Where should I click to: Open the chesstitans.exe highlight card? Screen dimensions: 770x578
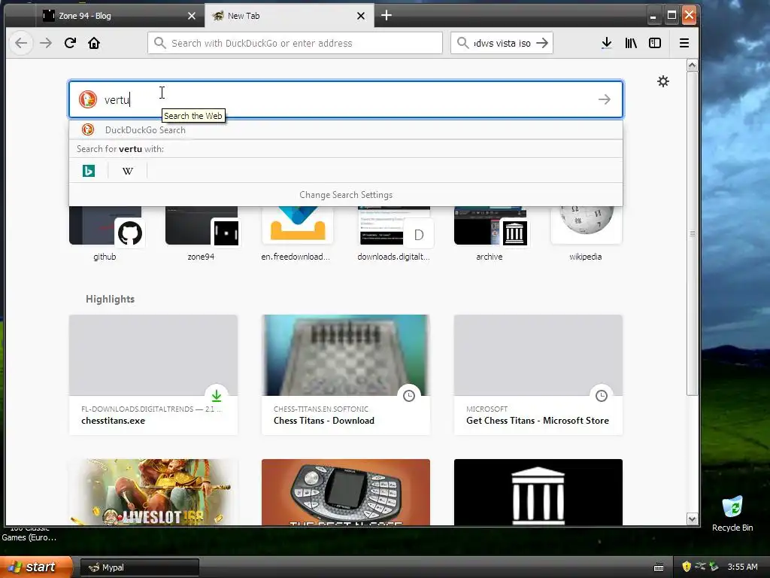[x=153, y=375]
